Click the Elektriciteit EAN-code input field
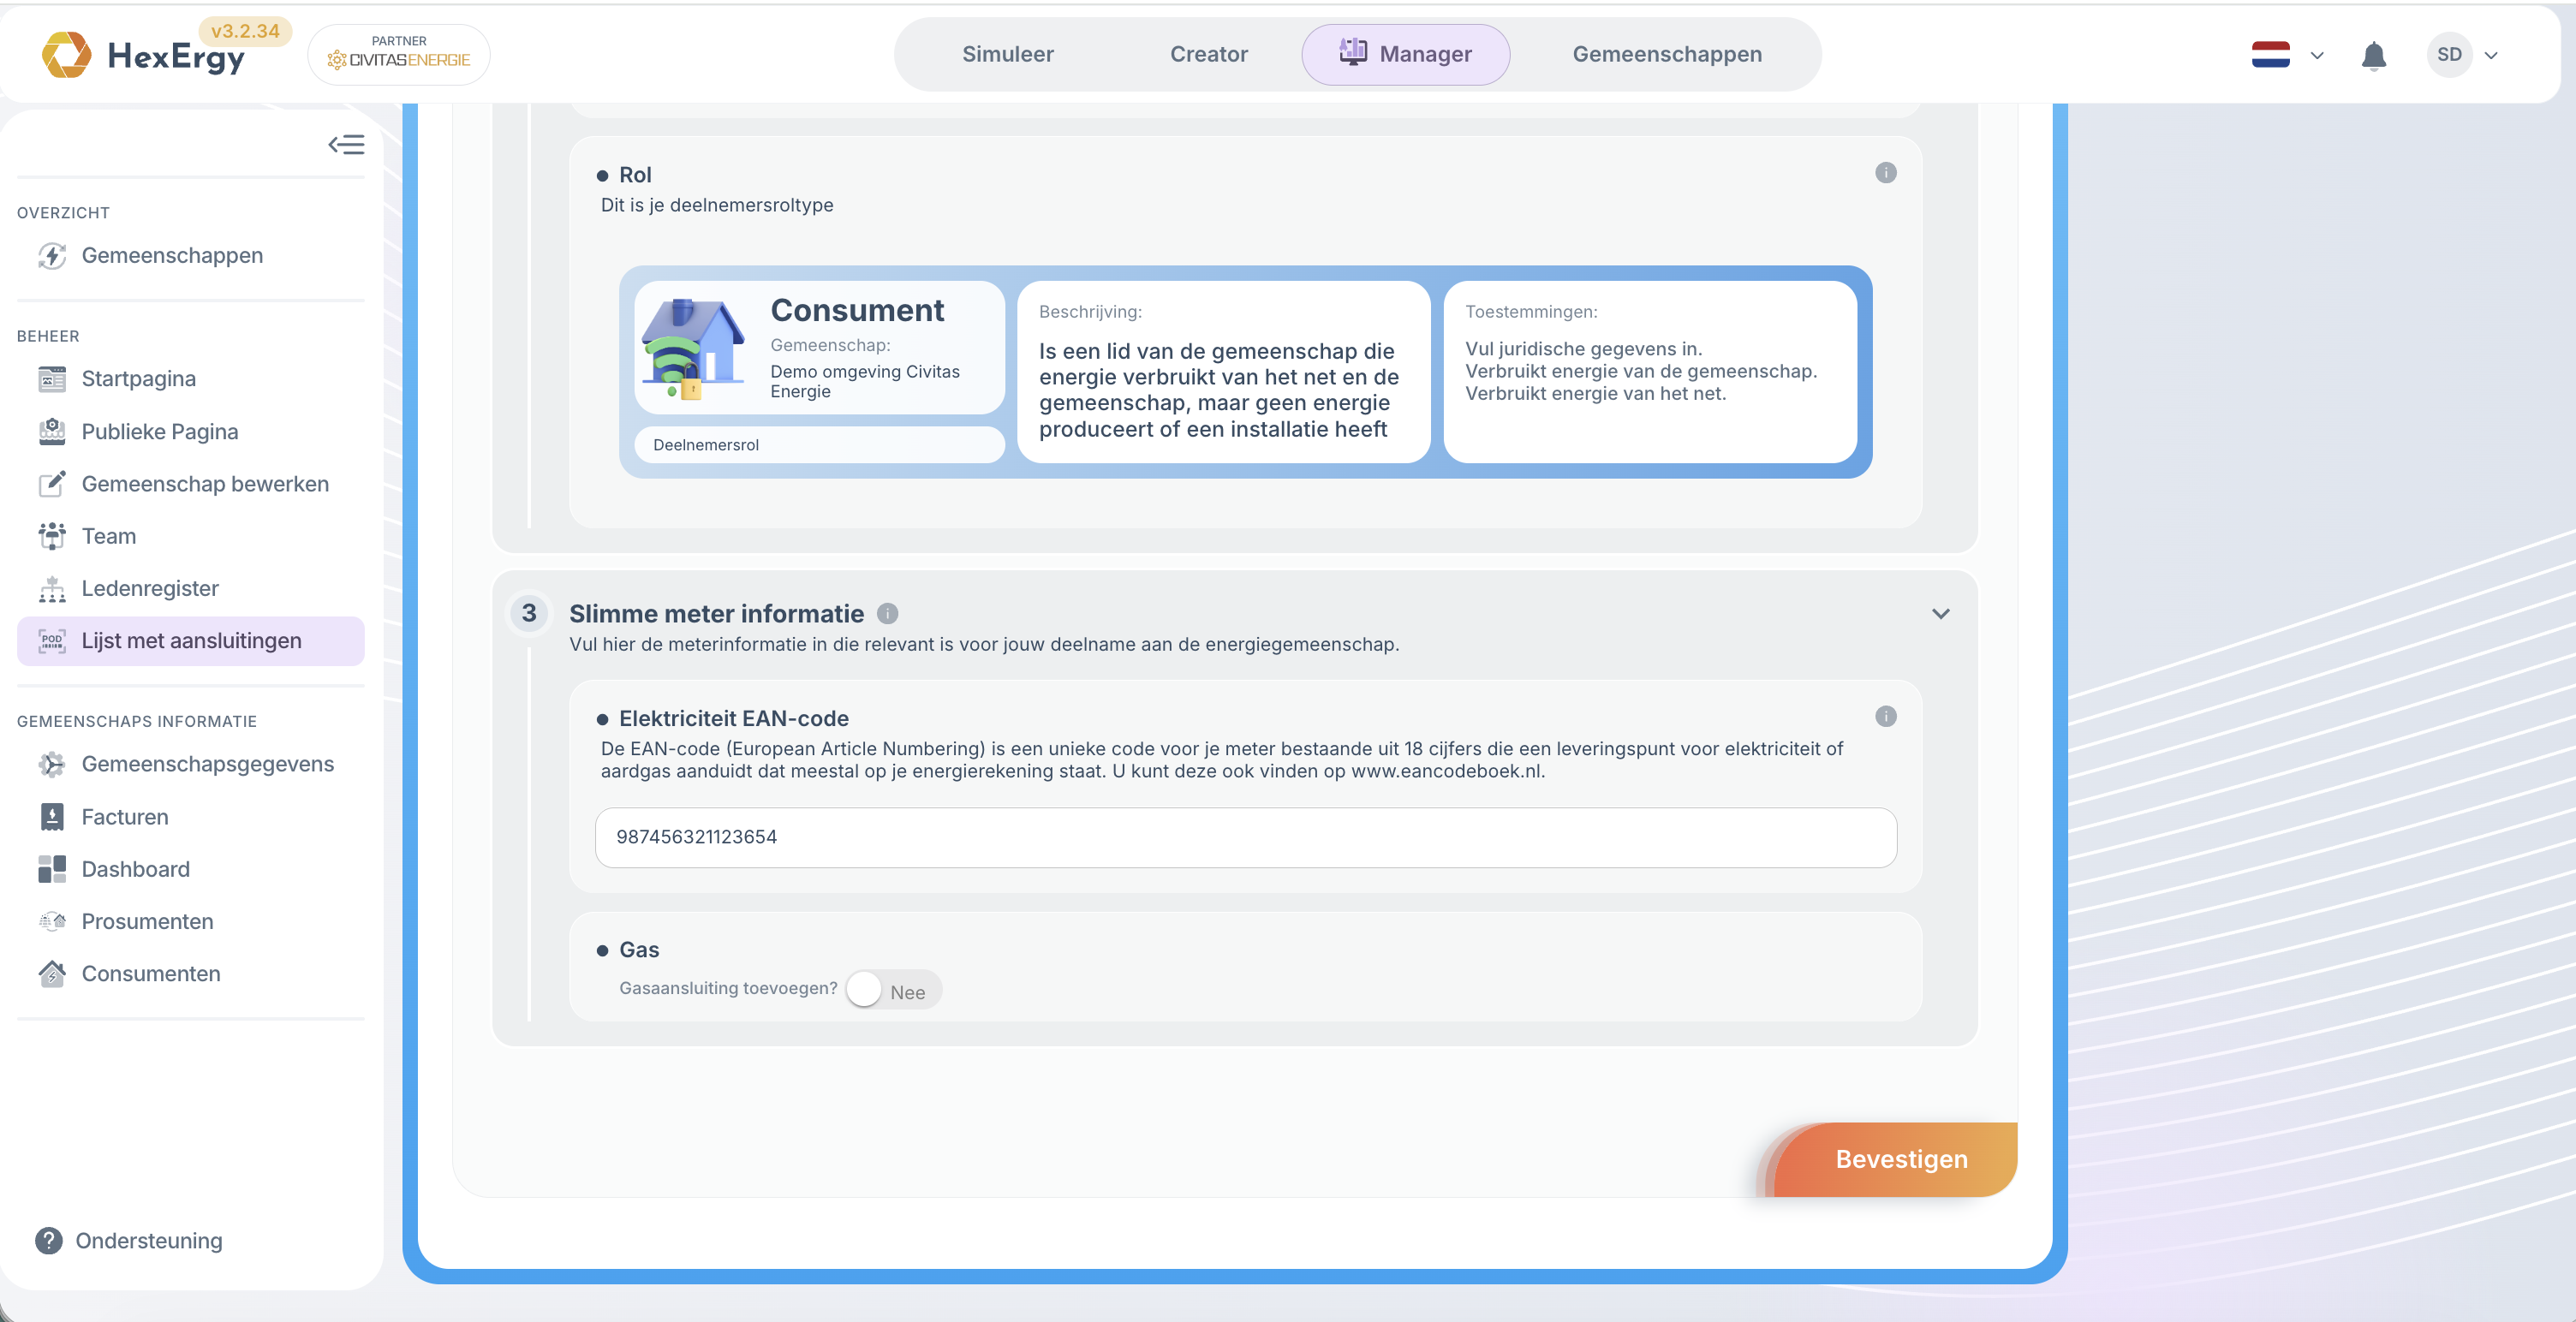This screenshot has height=1322, width=2576. (1245, 838)
